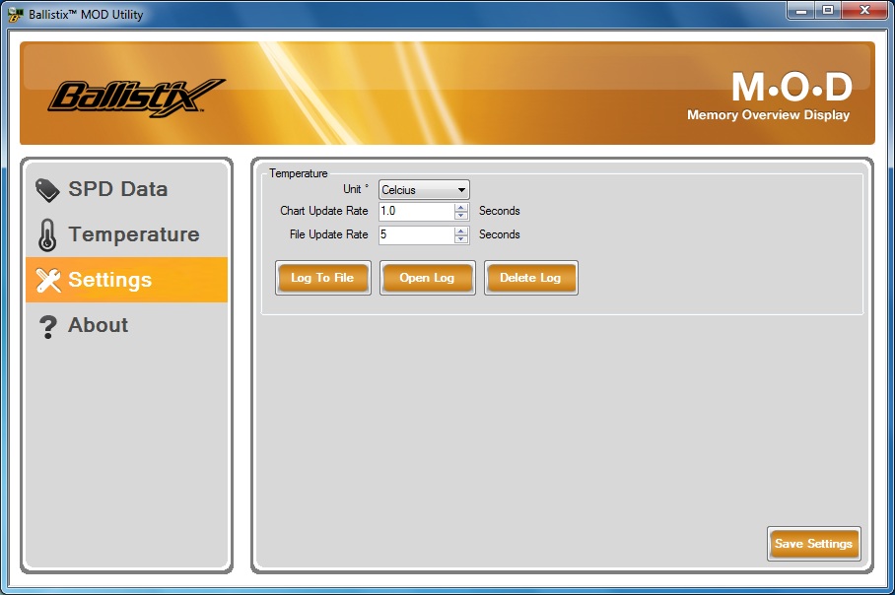Click the "M•O•D" banner title

pyautogui.click(x=792, y=87)
